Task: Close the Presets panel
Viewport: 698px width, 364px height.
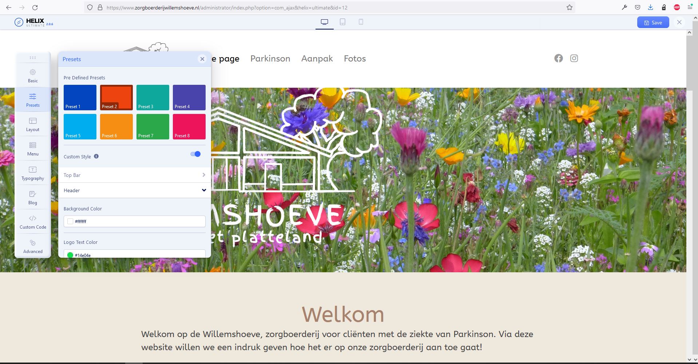Action: 202,59
